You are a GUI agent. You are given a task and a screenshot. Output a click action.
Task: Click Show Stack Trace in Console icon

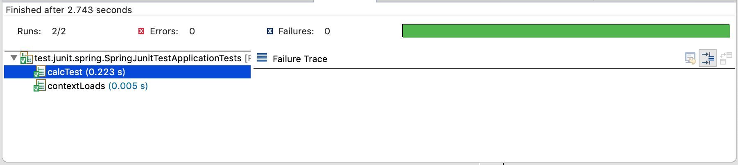tap(690, 58)
